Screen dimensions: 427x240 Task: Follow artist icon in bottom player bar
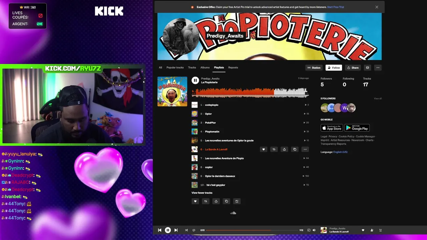pos(372,230)
